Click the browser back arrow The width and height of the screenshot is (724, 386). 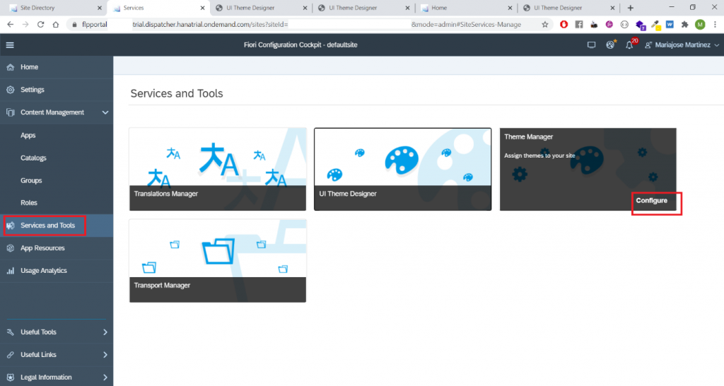[x=10, y=25]
